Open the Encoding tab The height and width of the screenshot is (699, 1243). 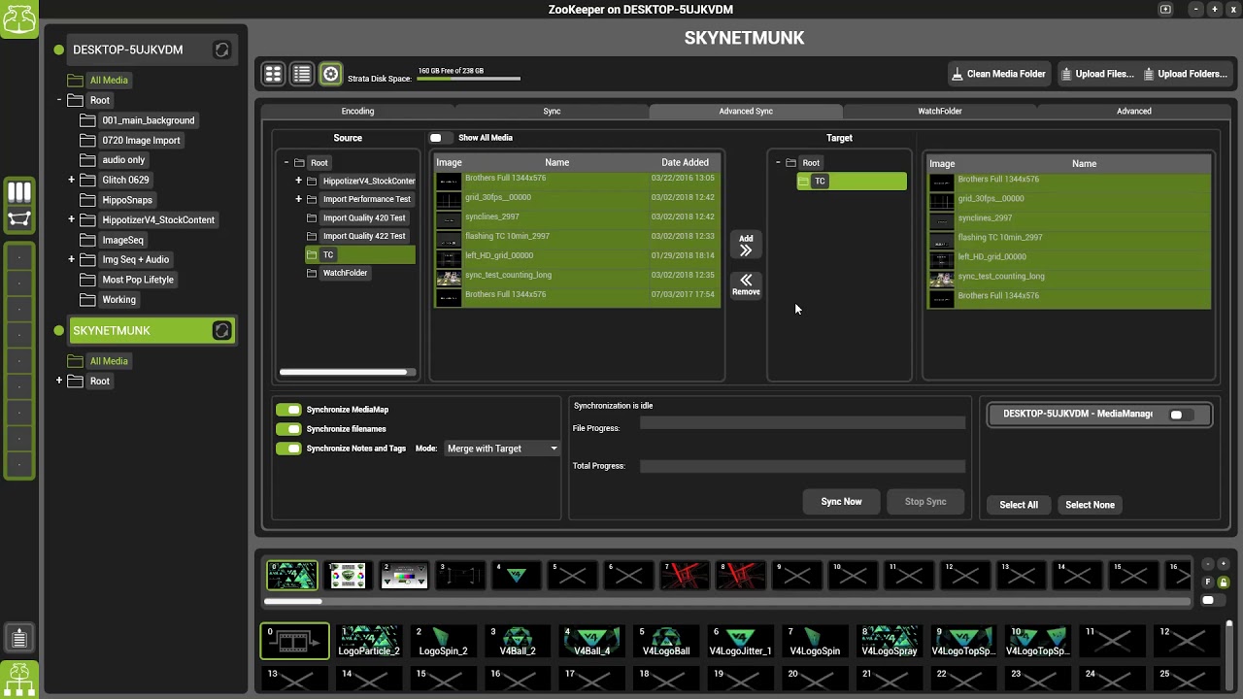[x=357, y=112]
